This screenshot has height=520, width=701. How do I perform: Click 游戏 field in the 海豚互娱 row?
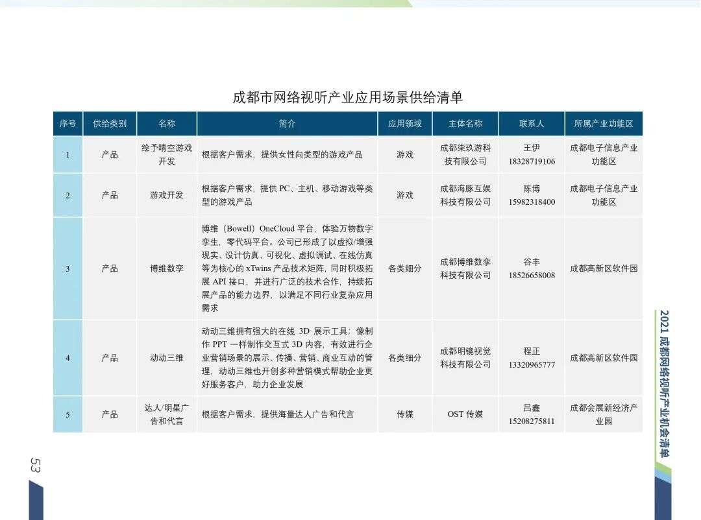[x=404, y=195]
